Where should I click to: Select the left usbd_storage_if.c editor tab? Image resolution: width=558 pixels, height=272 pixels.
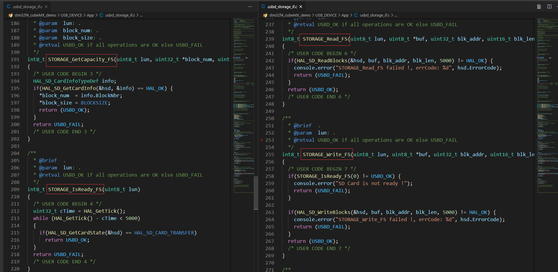coord(27,6)
